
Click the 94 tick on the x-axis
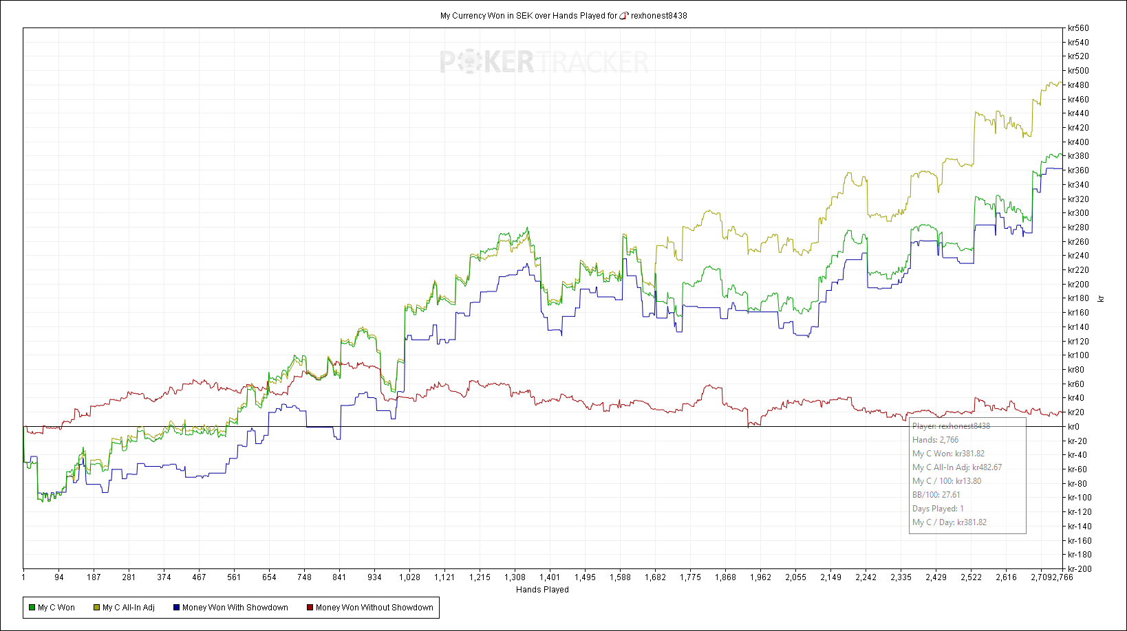[x=59, y=577]
